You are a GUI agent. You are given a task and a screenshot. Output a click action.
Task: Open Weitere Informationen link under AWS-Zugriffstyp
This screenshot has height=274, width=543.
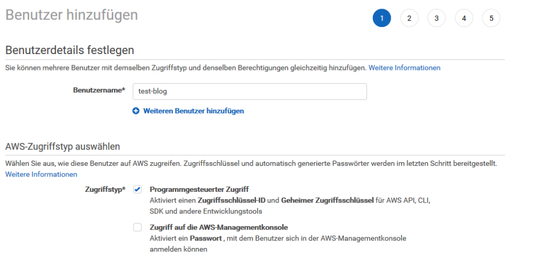click(x=41, y=174)
